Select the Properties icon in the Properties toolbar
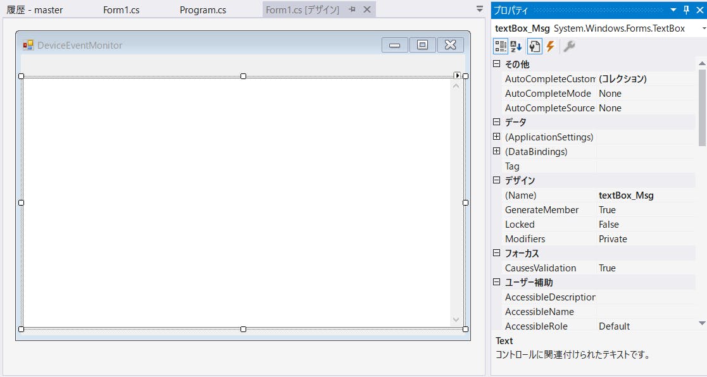The image size is (707, 377). (x=534, y=46)
